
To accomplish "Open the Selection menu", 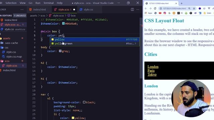I will [11, 3].
